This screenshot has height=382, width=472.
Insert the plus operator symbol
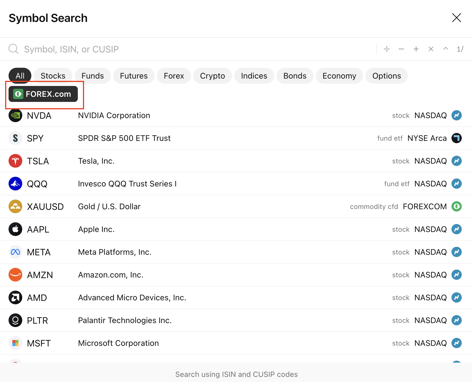pos(416,49)
